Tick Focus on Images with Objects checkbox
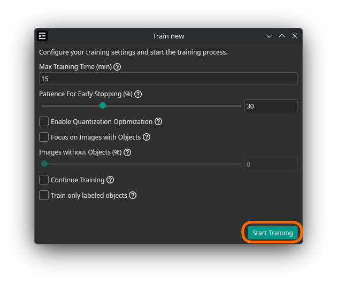The width and height of the screenshot is (337, 285). (x=44, y=137)
